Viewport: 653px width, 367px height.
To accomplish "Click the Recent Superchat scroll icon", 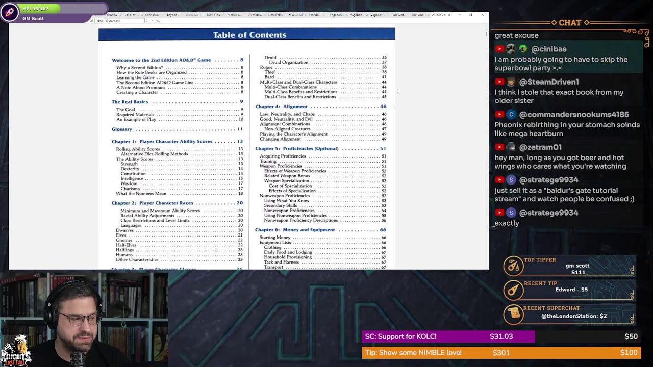I will (x=513, y=314).
